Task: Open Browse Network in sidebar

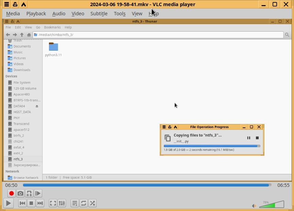Action: [x=26, y=178]
